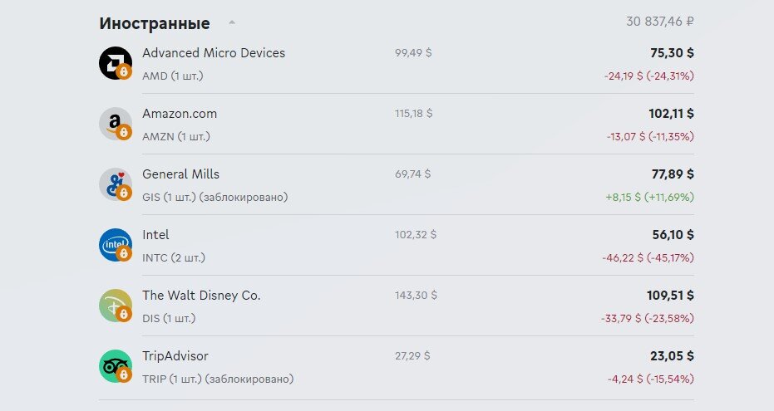Click the AMD company logo icon
Screen dimensions: 774x411
point(115,63)
